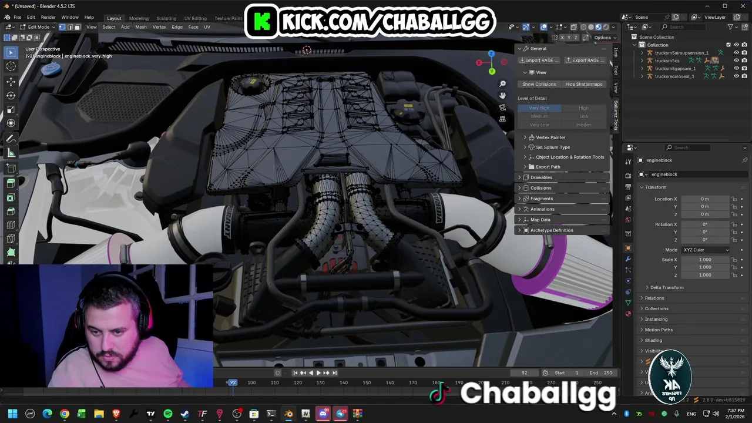The height and width of the screenshot is (423, 752).
Task: Open the rotation Mode XYZ Euler dropdown
Action: 706,250
